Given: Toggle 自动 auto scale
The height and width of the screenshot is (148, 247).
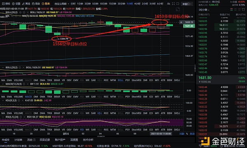Looking at the screenshot, I should click(x=192, y=134).
